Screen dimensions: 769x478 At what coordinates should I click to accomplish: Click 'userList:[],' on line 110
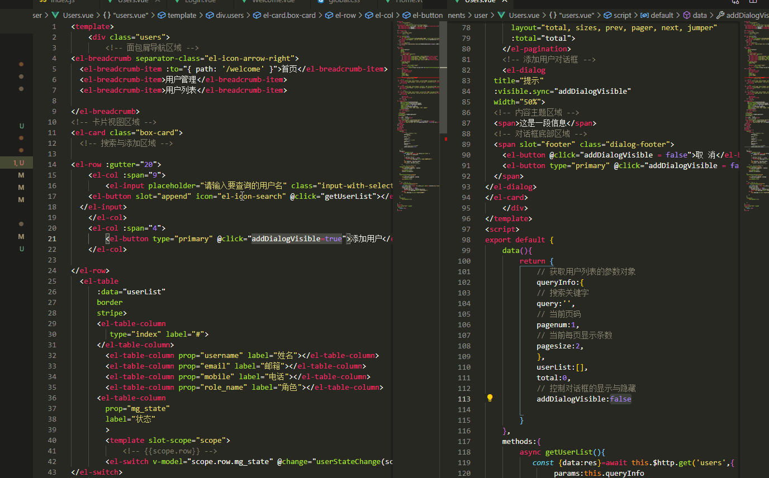coord(562,367)
